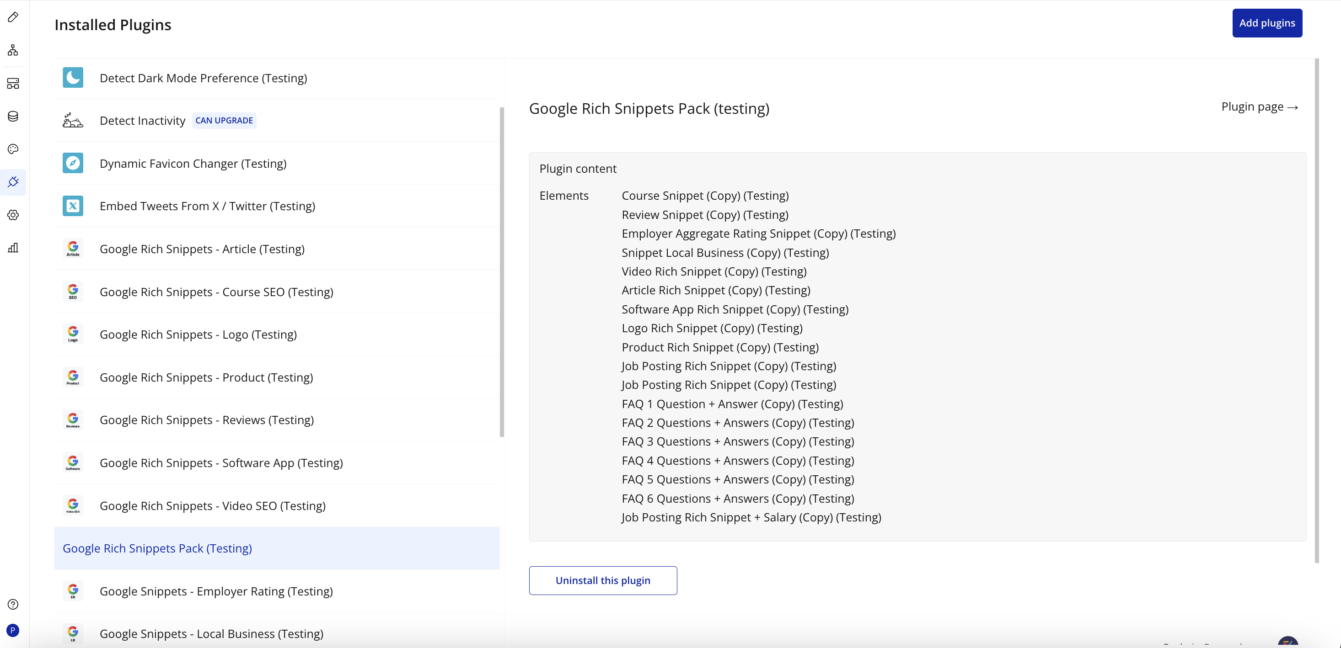Image resolution: width=1341 pixels, height=648 pixels.
Task: Open the Logs chart icon in sidebar
Action: tap(13, 248)
